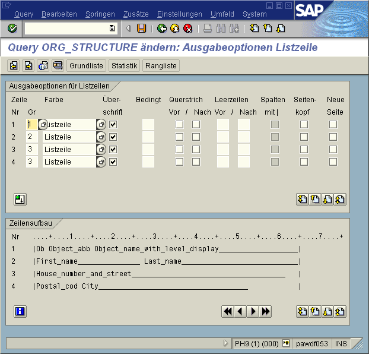369x354 pixels.
Task: Click the Save diskette icon
Action: [x=141, y=29]
